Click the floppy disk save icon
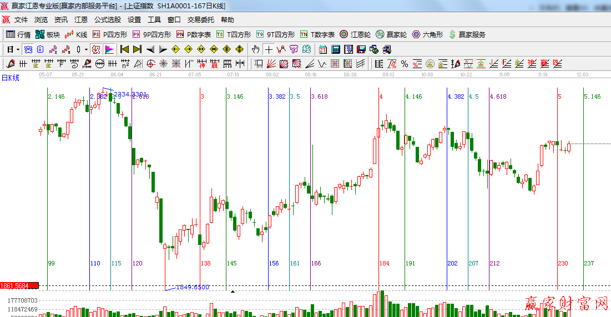Image resolution: width=611 pixels, height=317 pixels. pyautogui.click(x=361, y=49)
